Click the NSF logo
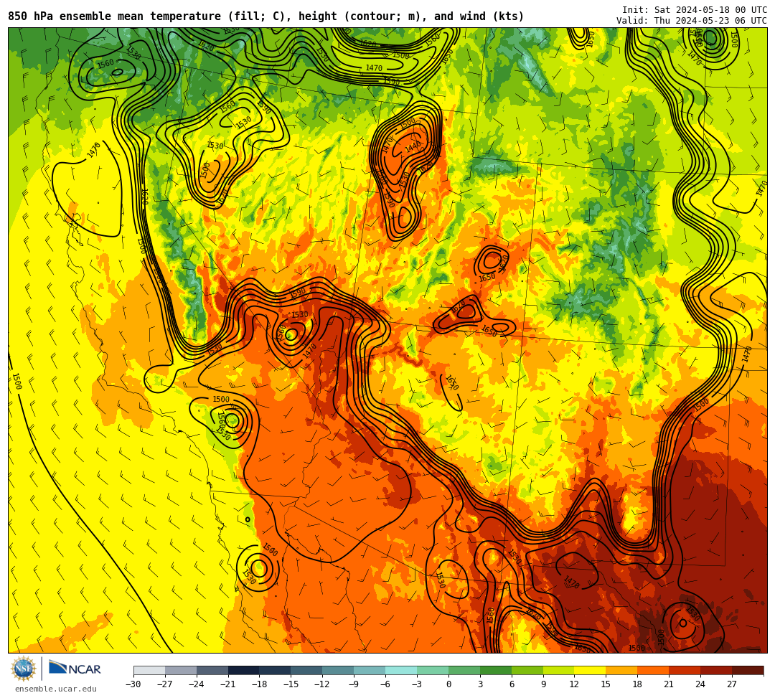The height and width of the screenshot is (698, 775). tap(23, 669)
